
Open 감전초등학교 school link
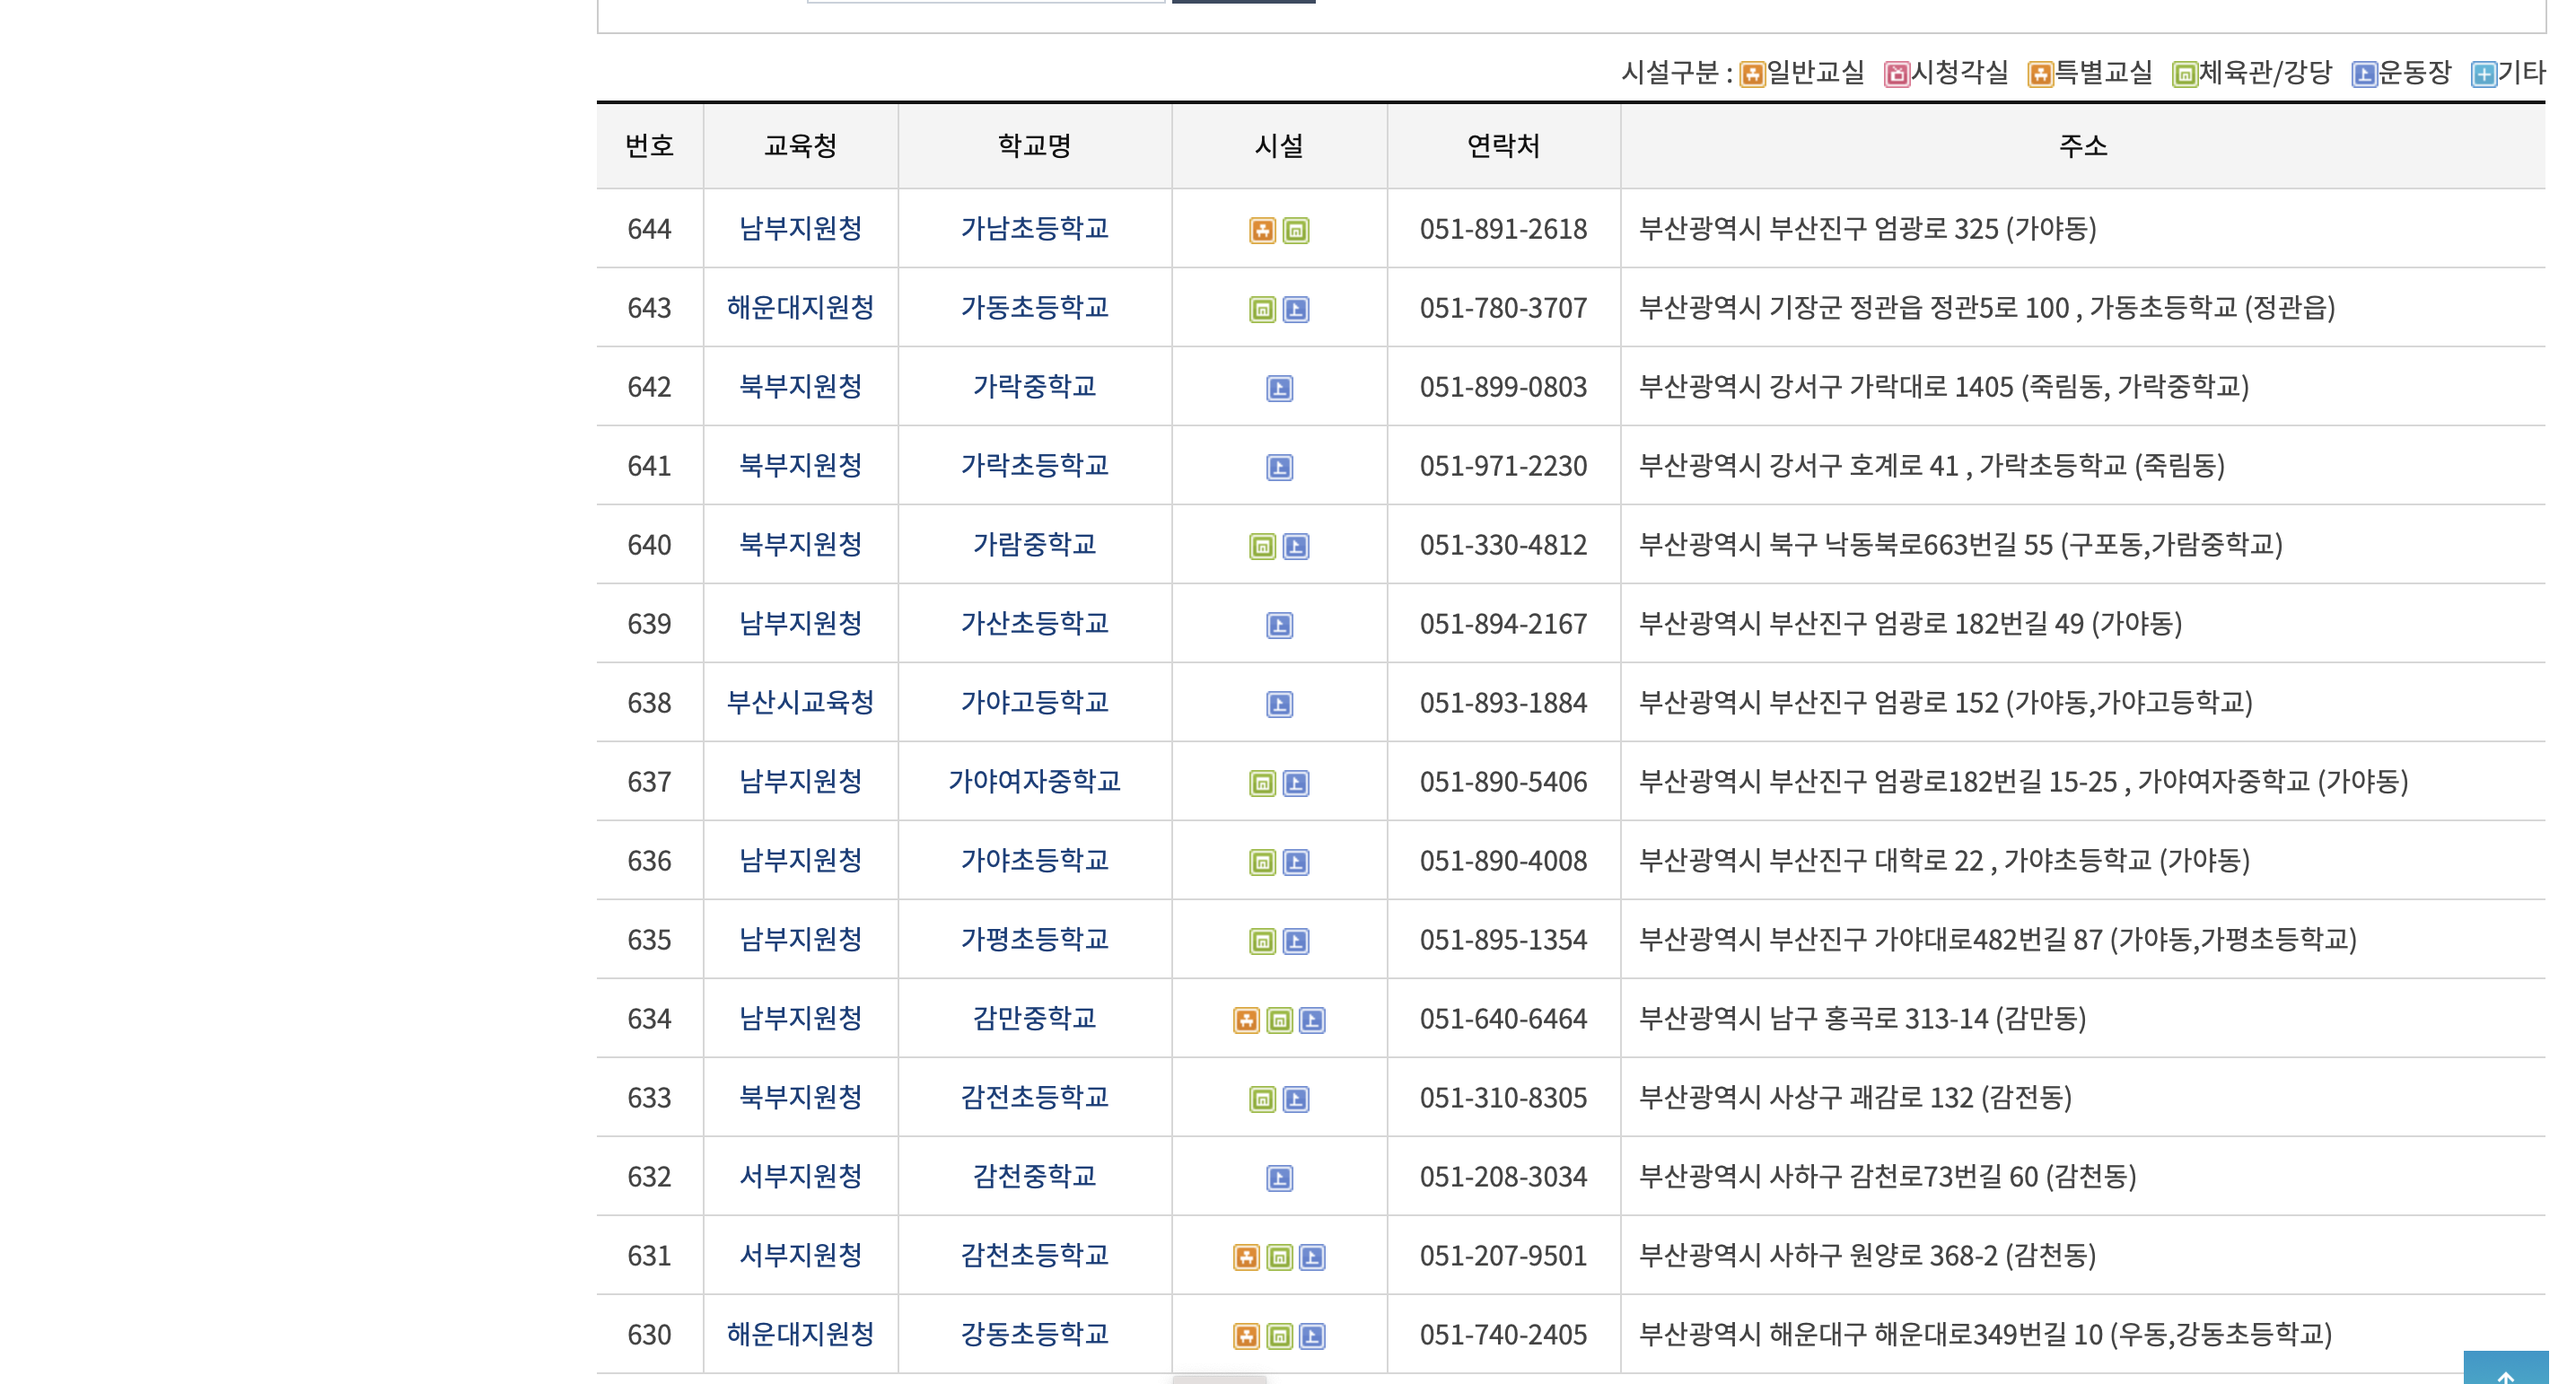(1034, 1098)
